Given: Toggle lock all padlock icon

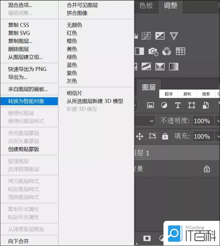Looking at the screenshot, I should click(165, 136).
